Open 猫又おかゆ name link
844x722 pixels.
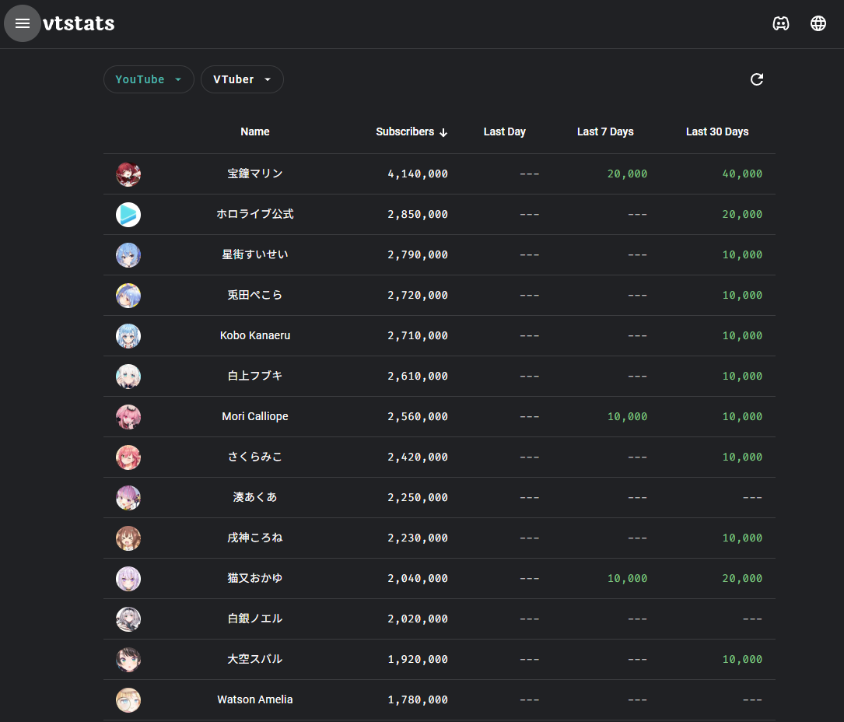coord(254,578)
